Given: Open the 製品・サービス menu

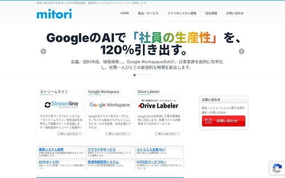Looking at the screenshot, I should click(148, 13).
